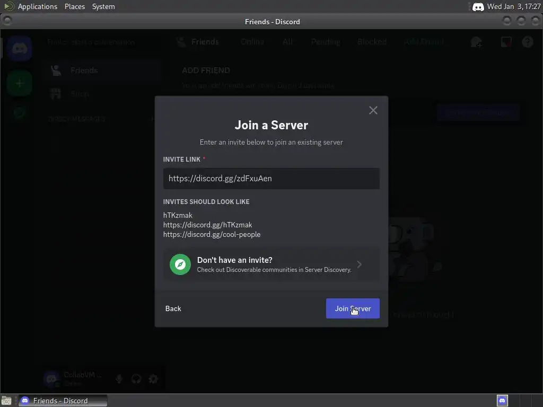543x407 pixels.
Task: Close the Join a Server dialog
Action: [x=373, y=110]
